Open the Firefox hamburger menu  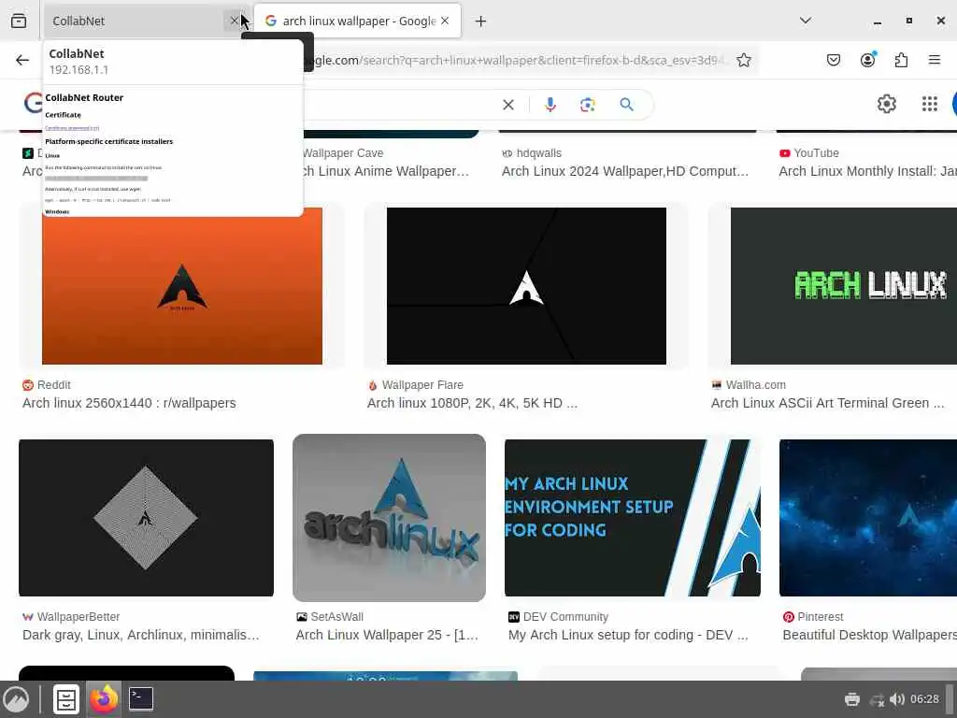click(x=935, y=60)
